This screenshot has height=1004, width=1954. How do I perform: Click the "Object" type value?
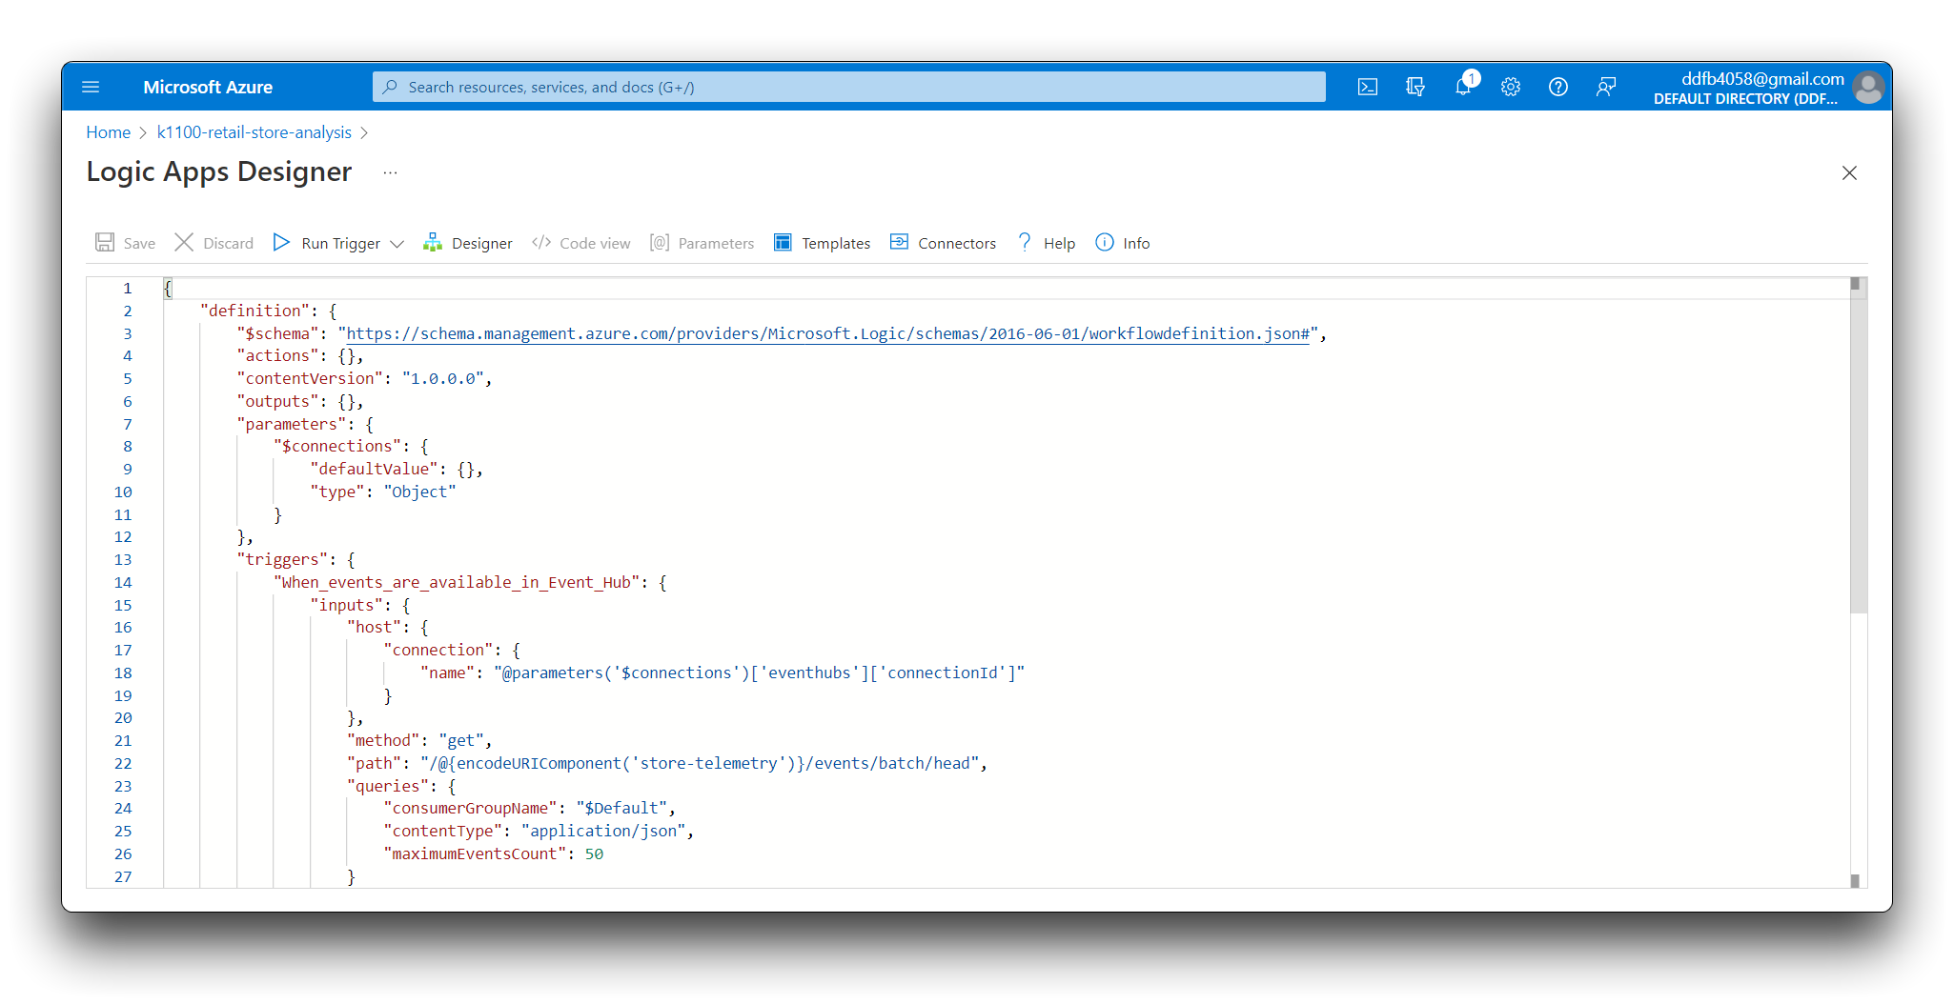(x=420, y=492)
